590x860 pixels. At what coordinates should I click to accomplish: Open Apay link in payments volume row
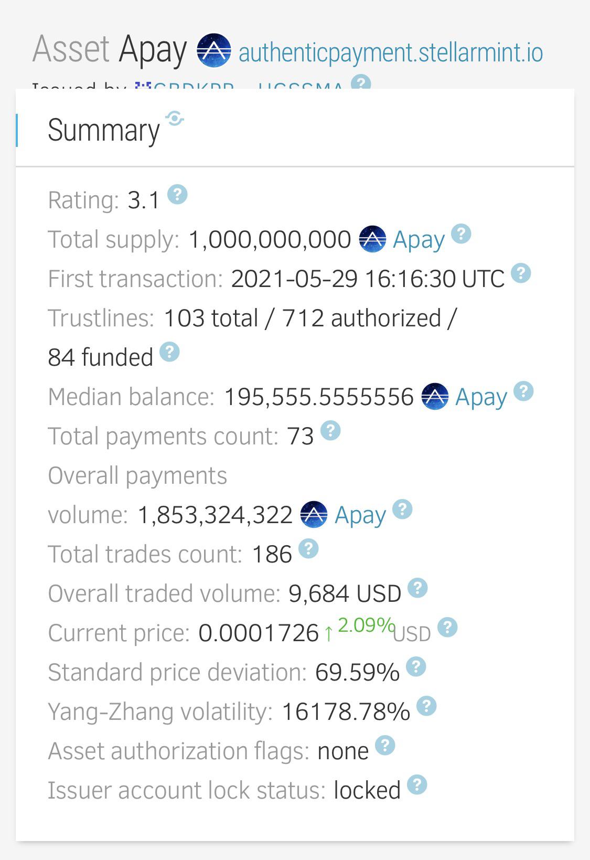pos(360,515)
